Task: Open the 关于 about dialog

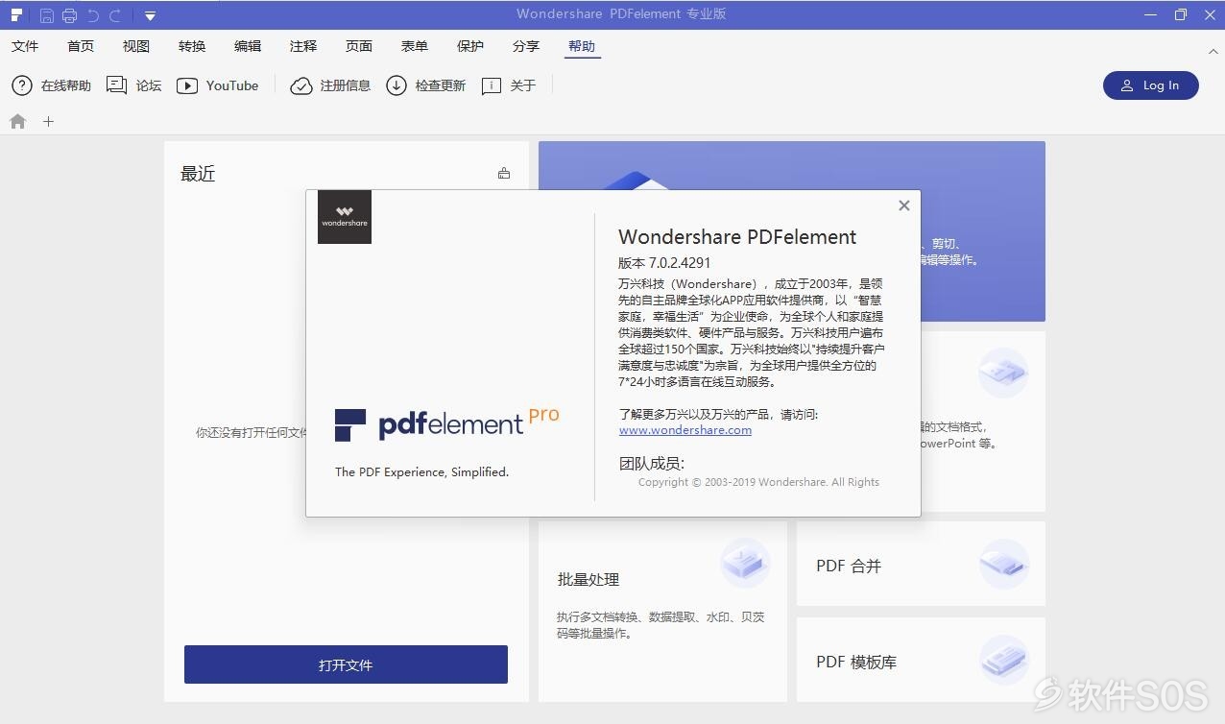Action: pos(509,85)
